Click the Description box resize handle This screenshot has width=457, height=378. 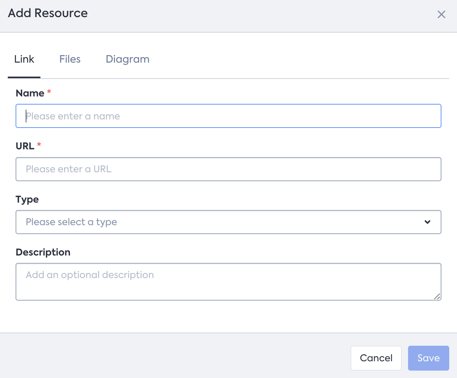[437, 296]
